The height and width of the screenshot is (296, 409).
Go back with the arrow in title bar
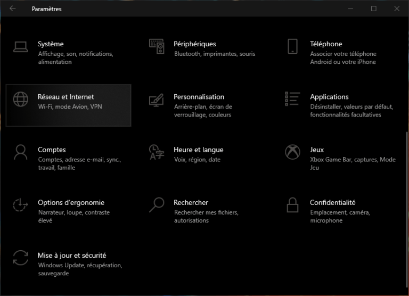[13, 9]
